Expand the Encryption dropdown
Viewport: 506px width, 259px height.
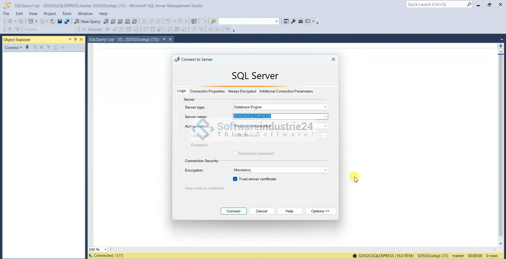click(325, 170)
